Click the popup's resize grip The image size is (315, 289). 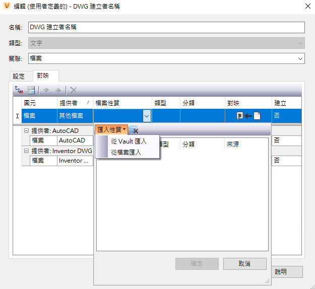pos(267,281)
